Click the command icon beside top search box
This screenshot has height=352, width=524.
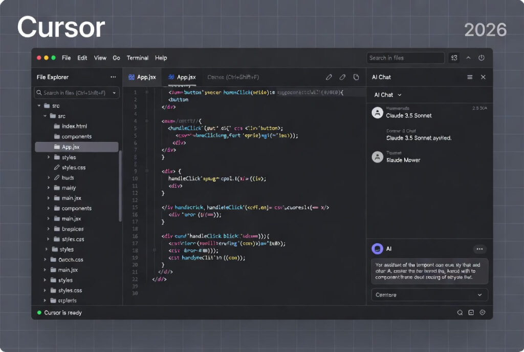(454, 58)
